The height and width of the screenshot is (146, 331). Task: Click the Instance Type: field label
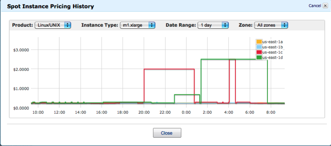click(x=100, y=25)
